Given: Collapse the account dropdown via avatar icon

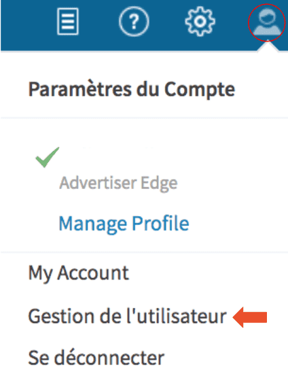Looking at the screenshot, I should coord(267,22).
